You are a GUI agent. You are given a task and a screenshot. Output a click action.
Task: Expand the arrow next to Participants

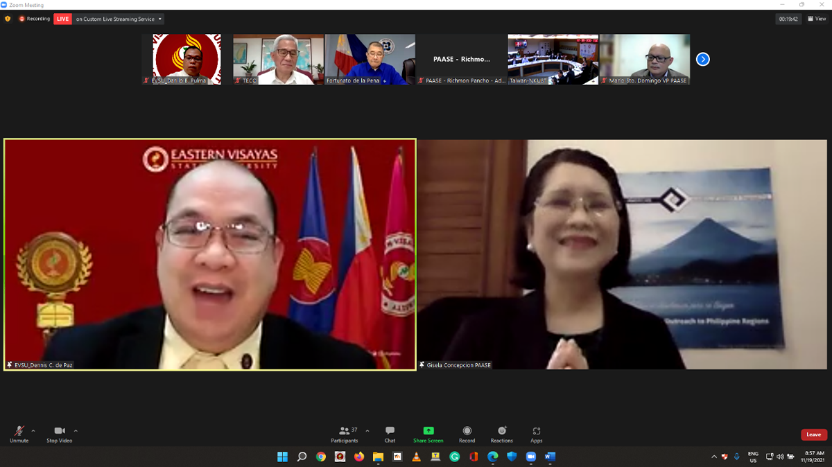(367, 430)
